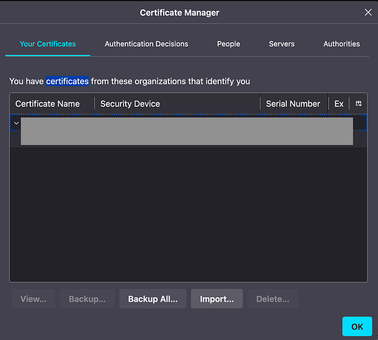This screenshot has width=378, height=340.
Task: Click the Serial Number column header
Action: 293,104
